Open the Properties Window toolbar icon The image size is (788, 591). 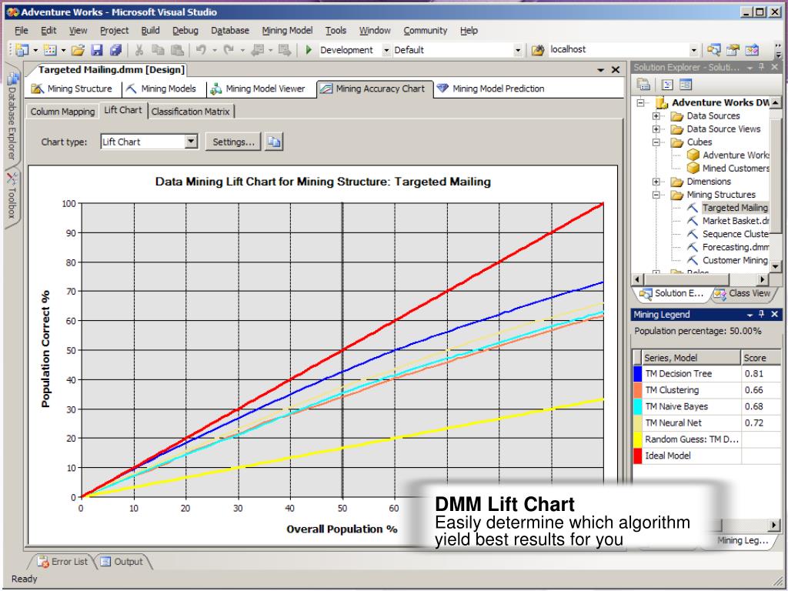[x=733, y=50]
